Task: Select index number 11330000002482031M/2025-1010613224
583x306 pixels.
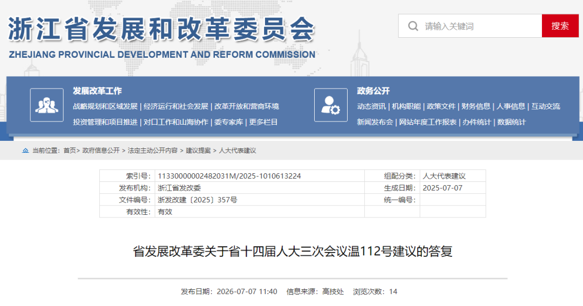Action: coord(229,176)
